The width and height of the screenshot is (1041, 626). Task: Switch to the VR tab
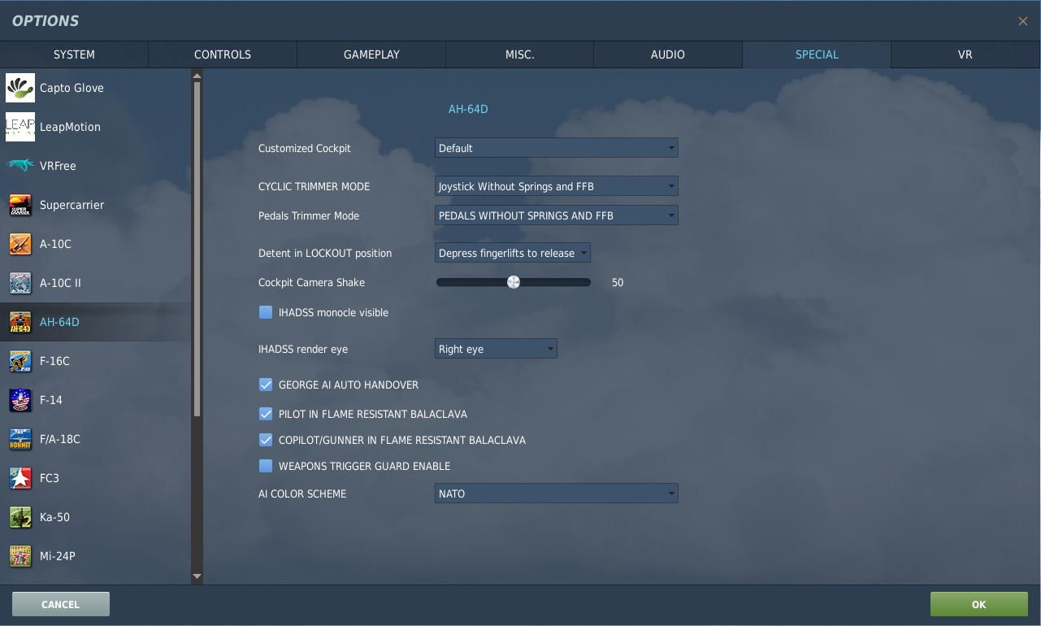965,54
